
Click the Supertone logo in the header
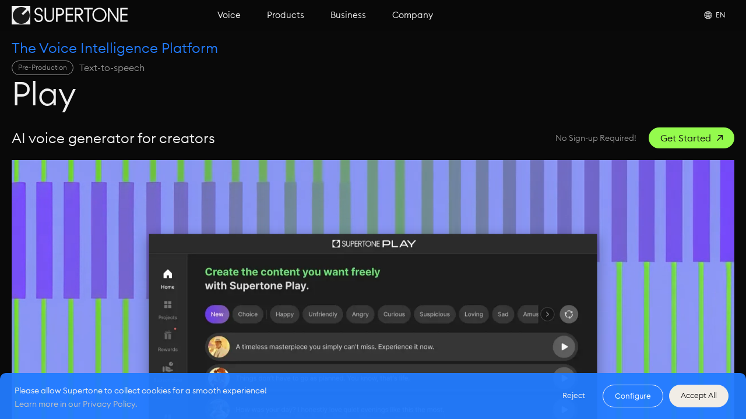pyautogui.click(x=69, y=15)
